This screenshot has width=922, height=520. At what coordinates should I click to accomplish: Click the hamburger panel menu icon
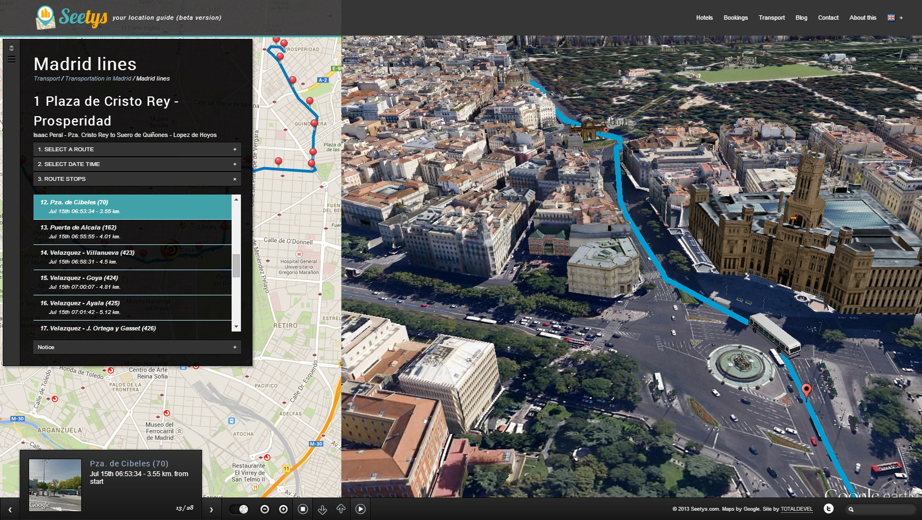point(12,59)
